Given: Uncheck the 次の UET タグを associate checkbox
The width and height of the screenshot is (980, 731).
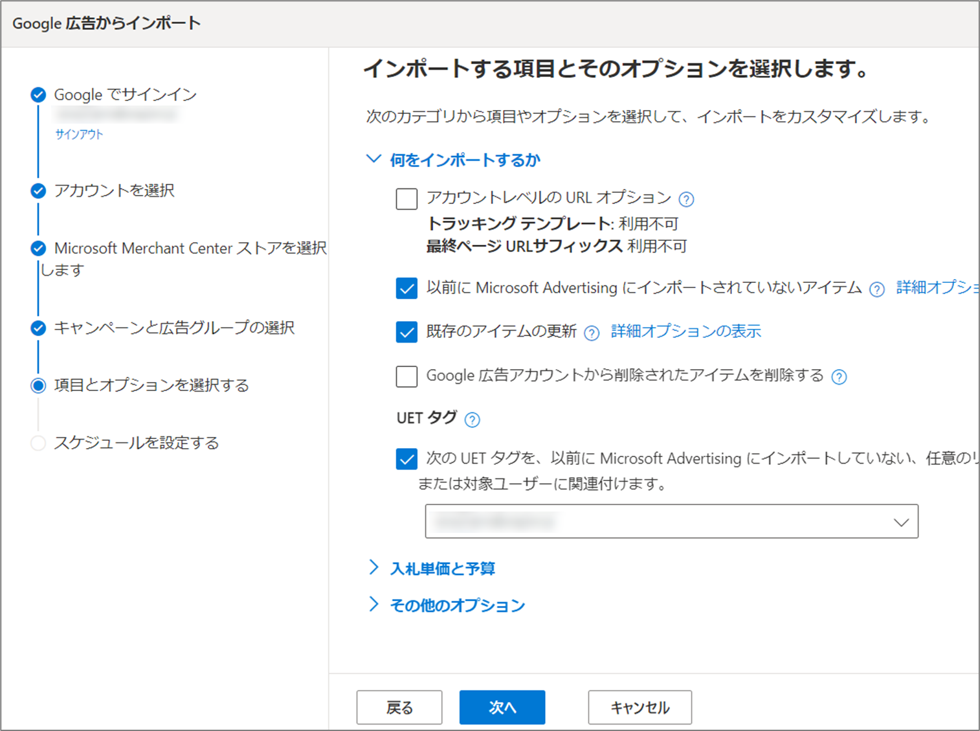Looking at the screenshot, I should (406, 459).
